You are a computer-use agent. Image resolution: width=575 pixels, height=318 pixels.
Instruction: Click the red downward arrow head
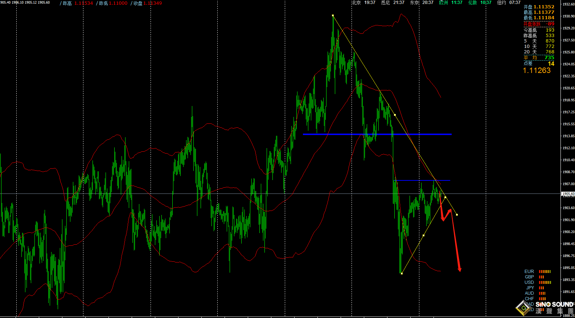(x=459, y=269)
